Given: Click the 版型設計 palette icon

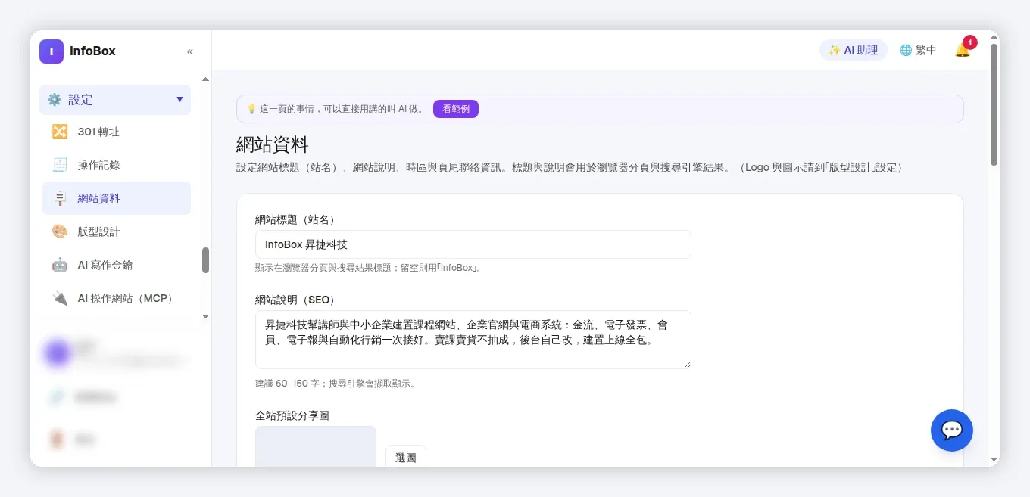Looking at the screenshot, I should pos(60,231).
